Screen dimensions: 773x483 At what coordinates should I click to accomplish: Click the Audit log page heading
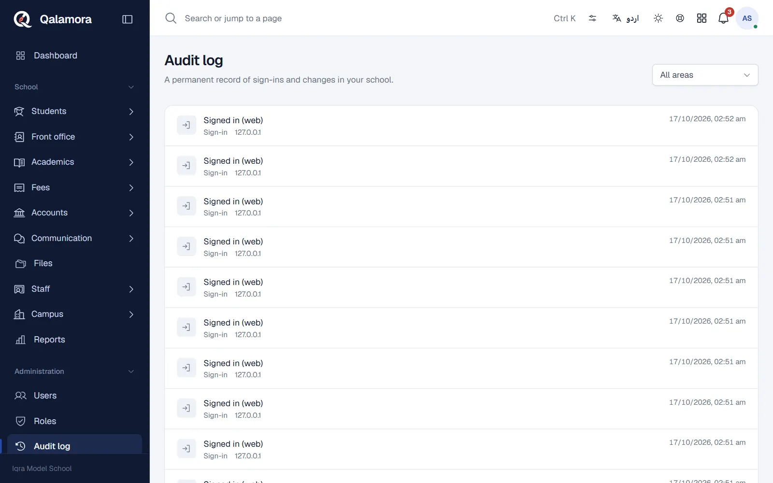click(194, 60)
